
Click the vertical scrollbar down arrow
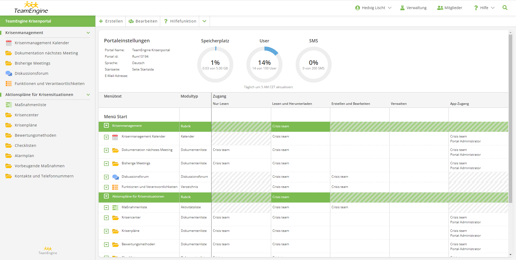tap(510, 255)
